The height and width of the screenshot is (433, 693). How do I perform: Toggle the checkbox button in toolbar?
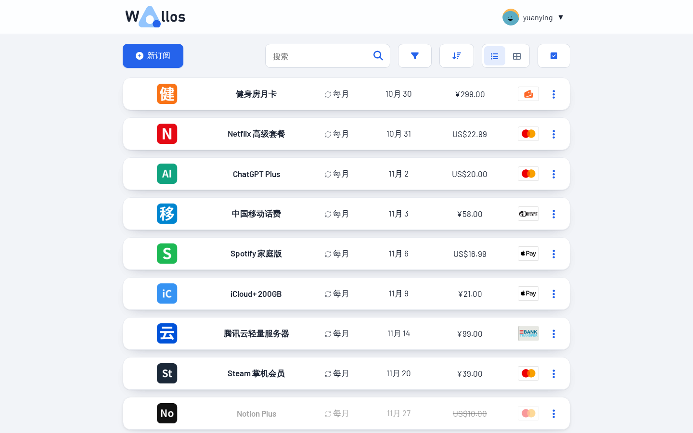554,56
